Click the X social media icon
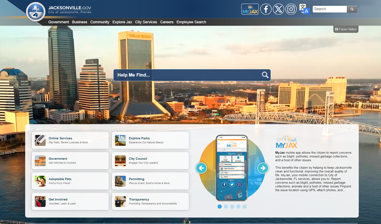This screenshot has width=381, height=224. (x=278, y=9)
